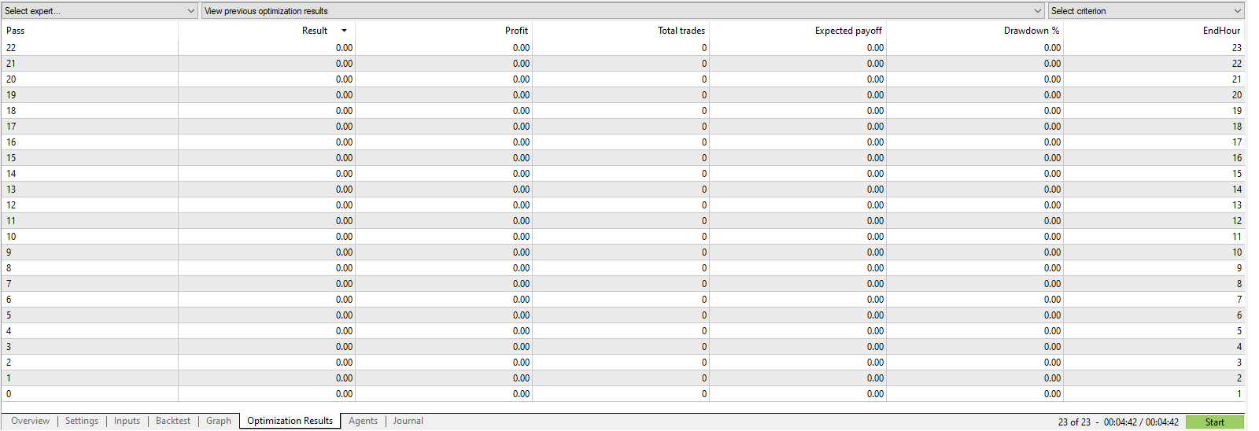Select the row with Pass 13
This screenshot has width=1259, height=431.
click(622, 190)
